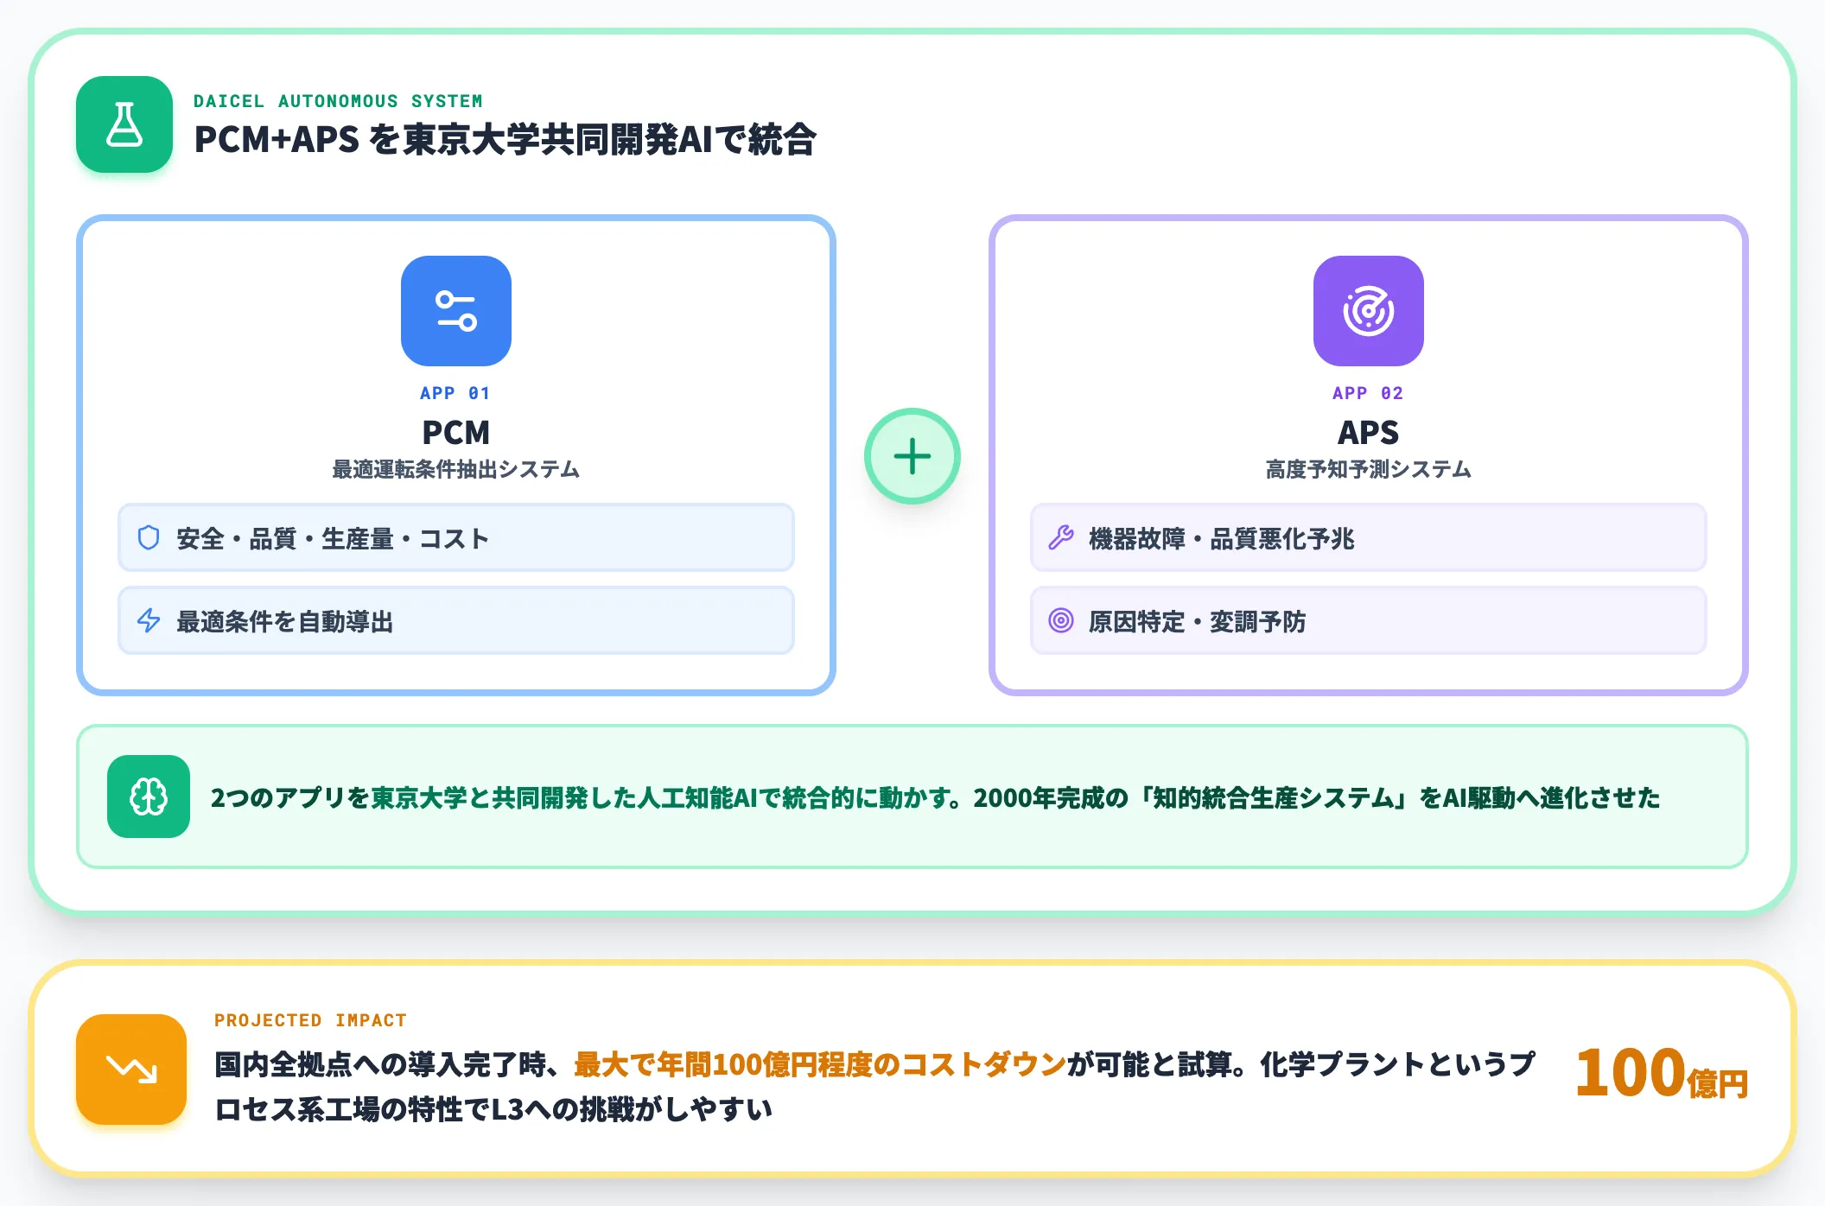Click the blue PCM sliders icon
Viewport: 1825px width, 1206px height.
456,311
